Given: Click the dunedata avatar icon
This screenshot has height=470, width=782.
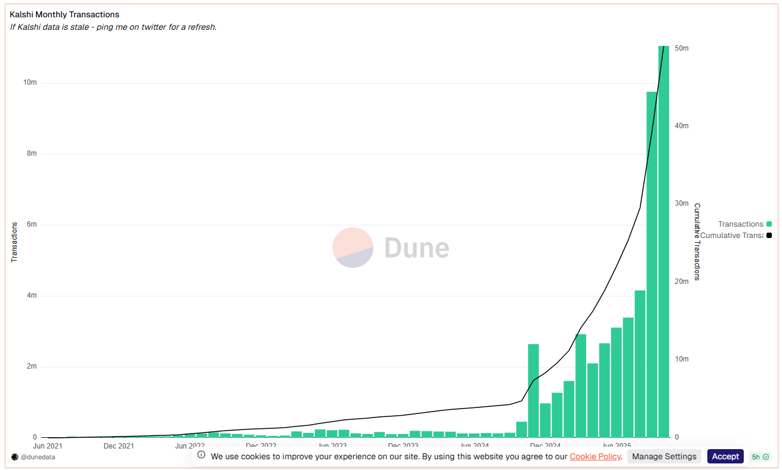Looking at the screenshot, I should tap(15, 457).
